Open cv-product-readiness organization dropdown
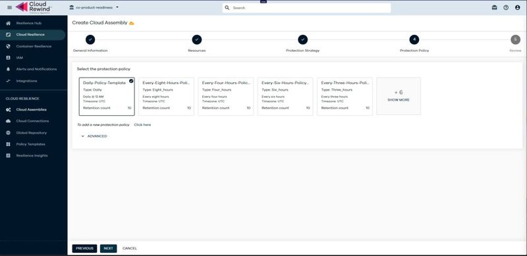The image size is (527, 256). 94,7
